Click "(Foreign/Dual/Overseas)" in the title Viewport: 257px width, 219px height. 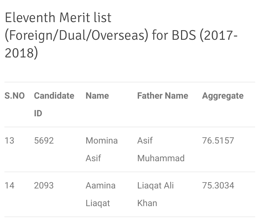coord(76,36)
